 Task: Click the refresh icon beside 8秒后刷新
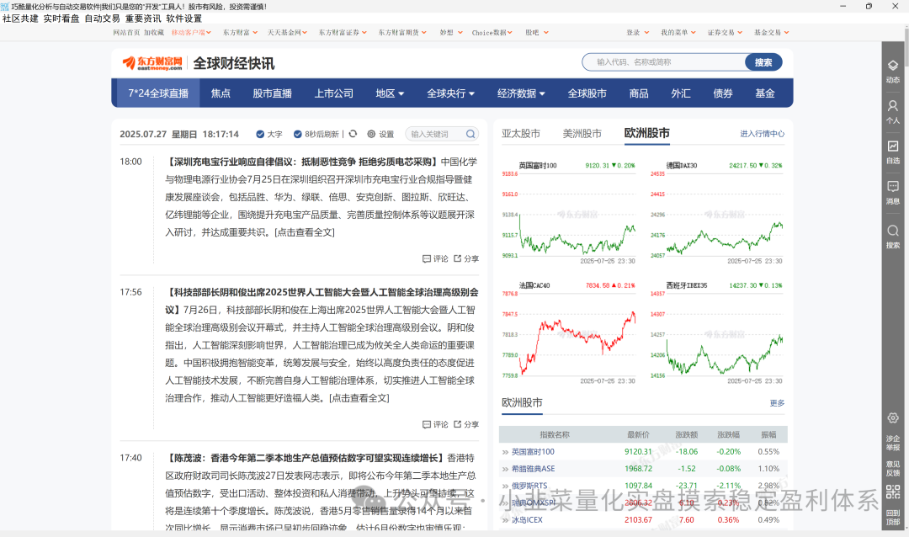(353, 134)
